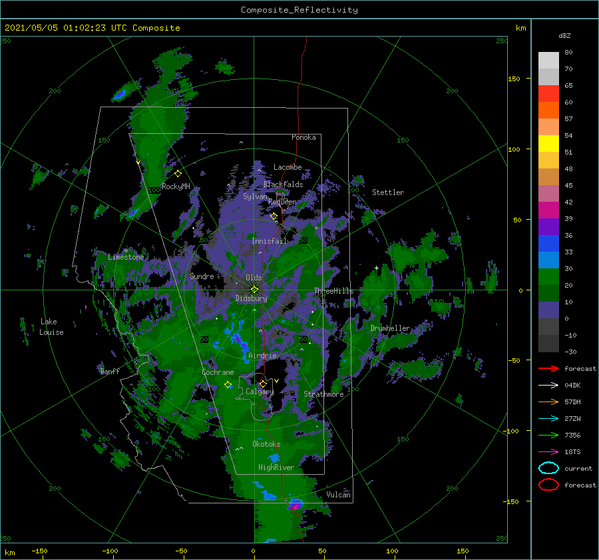
Task: Select the Sylvan label
Action: coord(255,196)
